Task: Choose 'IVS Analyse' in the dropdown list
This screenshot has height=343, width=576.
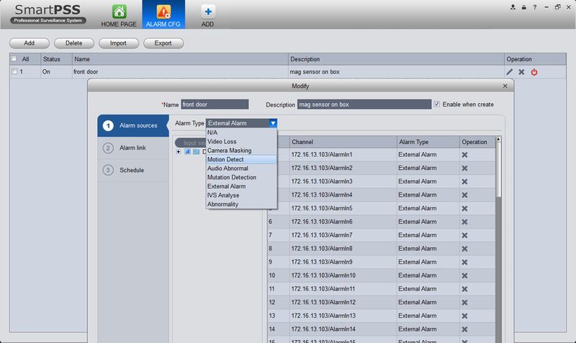Action: pos(223,195)
